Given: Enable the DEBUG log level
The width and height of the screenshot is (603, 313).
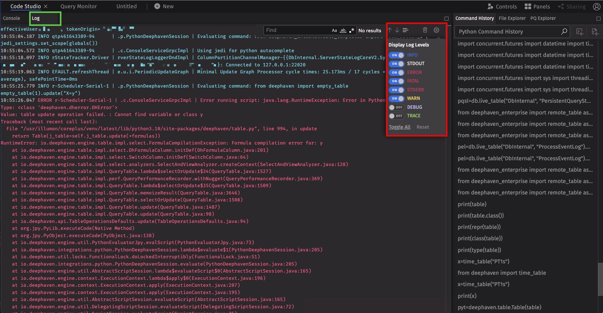Looking at the screenshot, I should [397, 107].
